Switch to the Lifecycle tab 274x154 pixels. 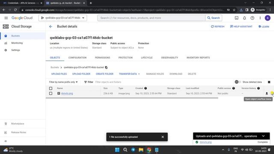coord(147,58)
